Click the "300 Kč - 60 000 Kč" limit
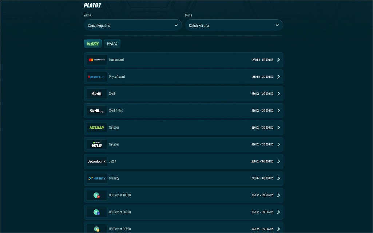Viewport: 373px width, 233px height. click(263, 178)
